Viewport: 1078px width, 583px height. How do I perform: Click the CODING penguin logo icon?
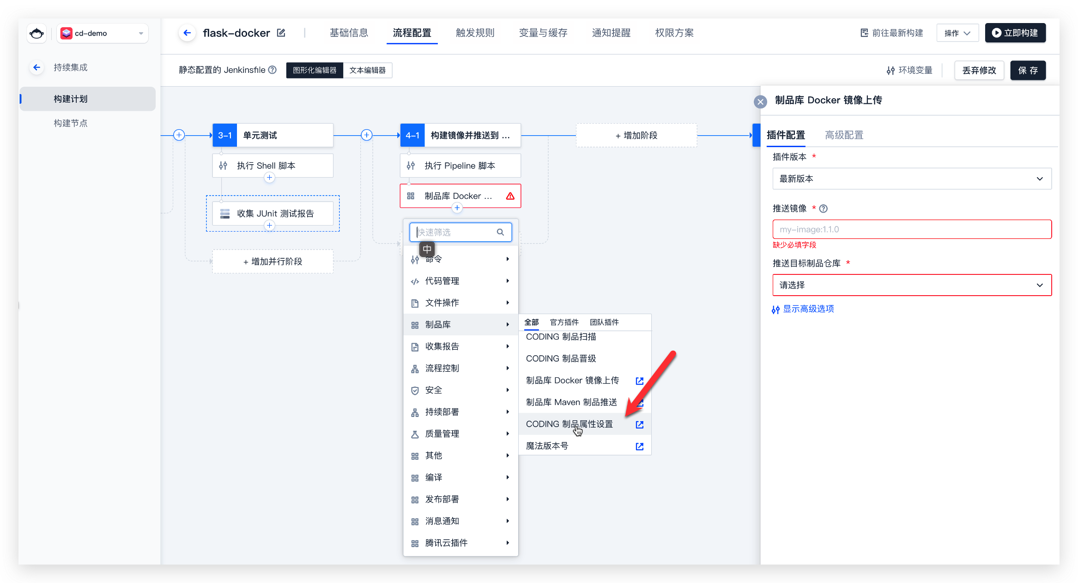[36, 33]
